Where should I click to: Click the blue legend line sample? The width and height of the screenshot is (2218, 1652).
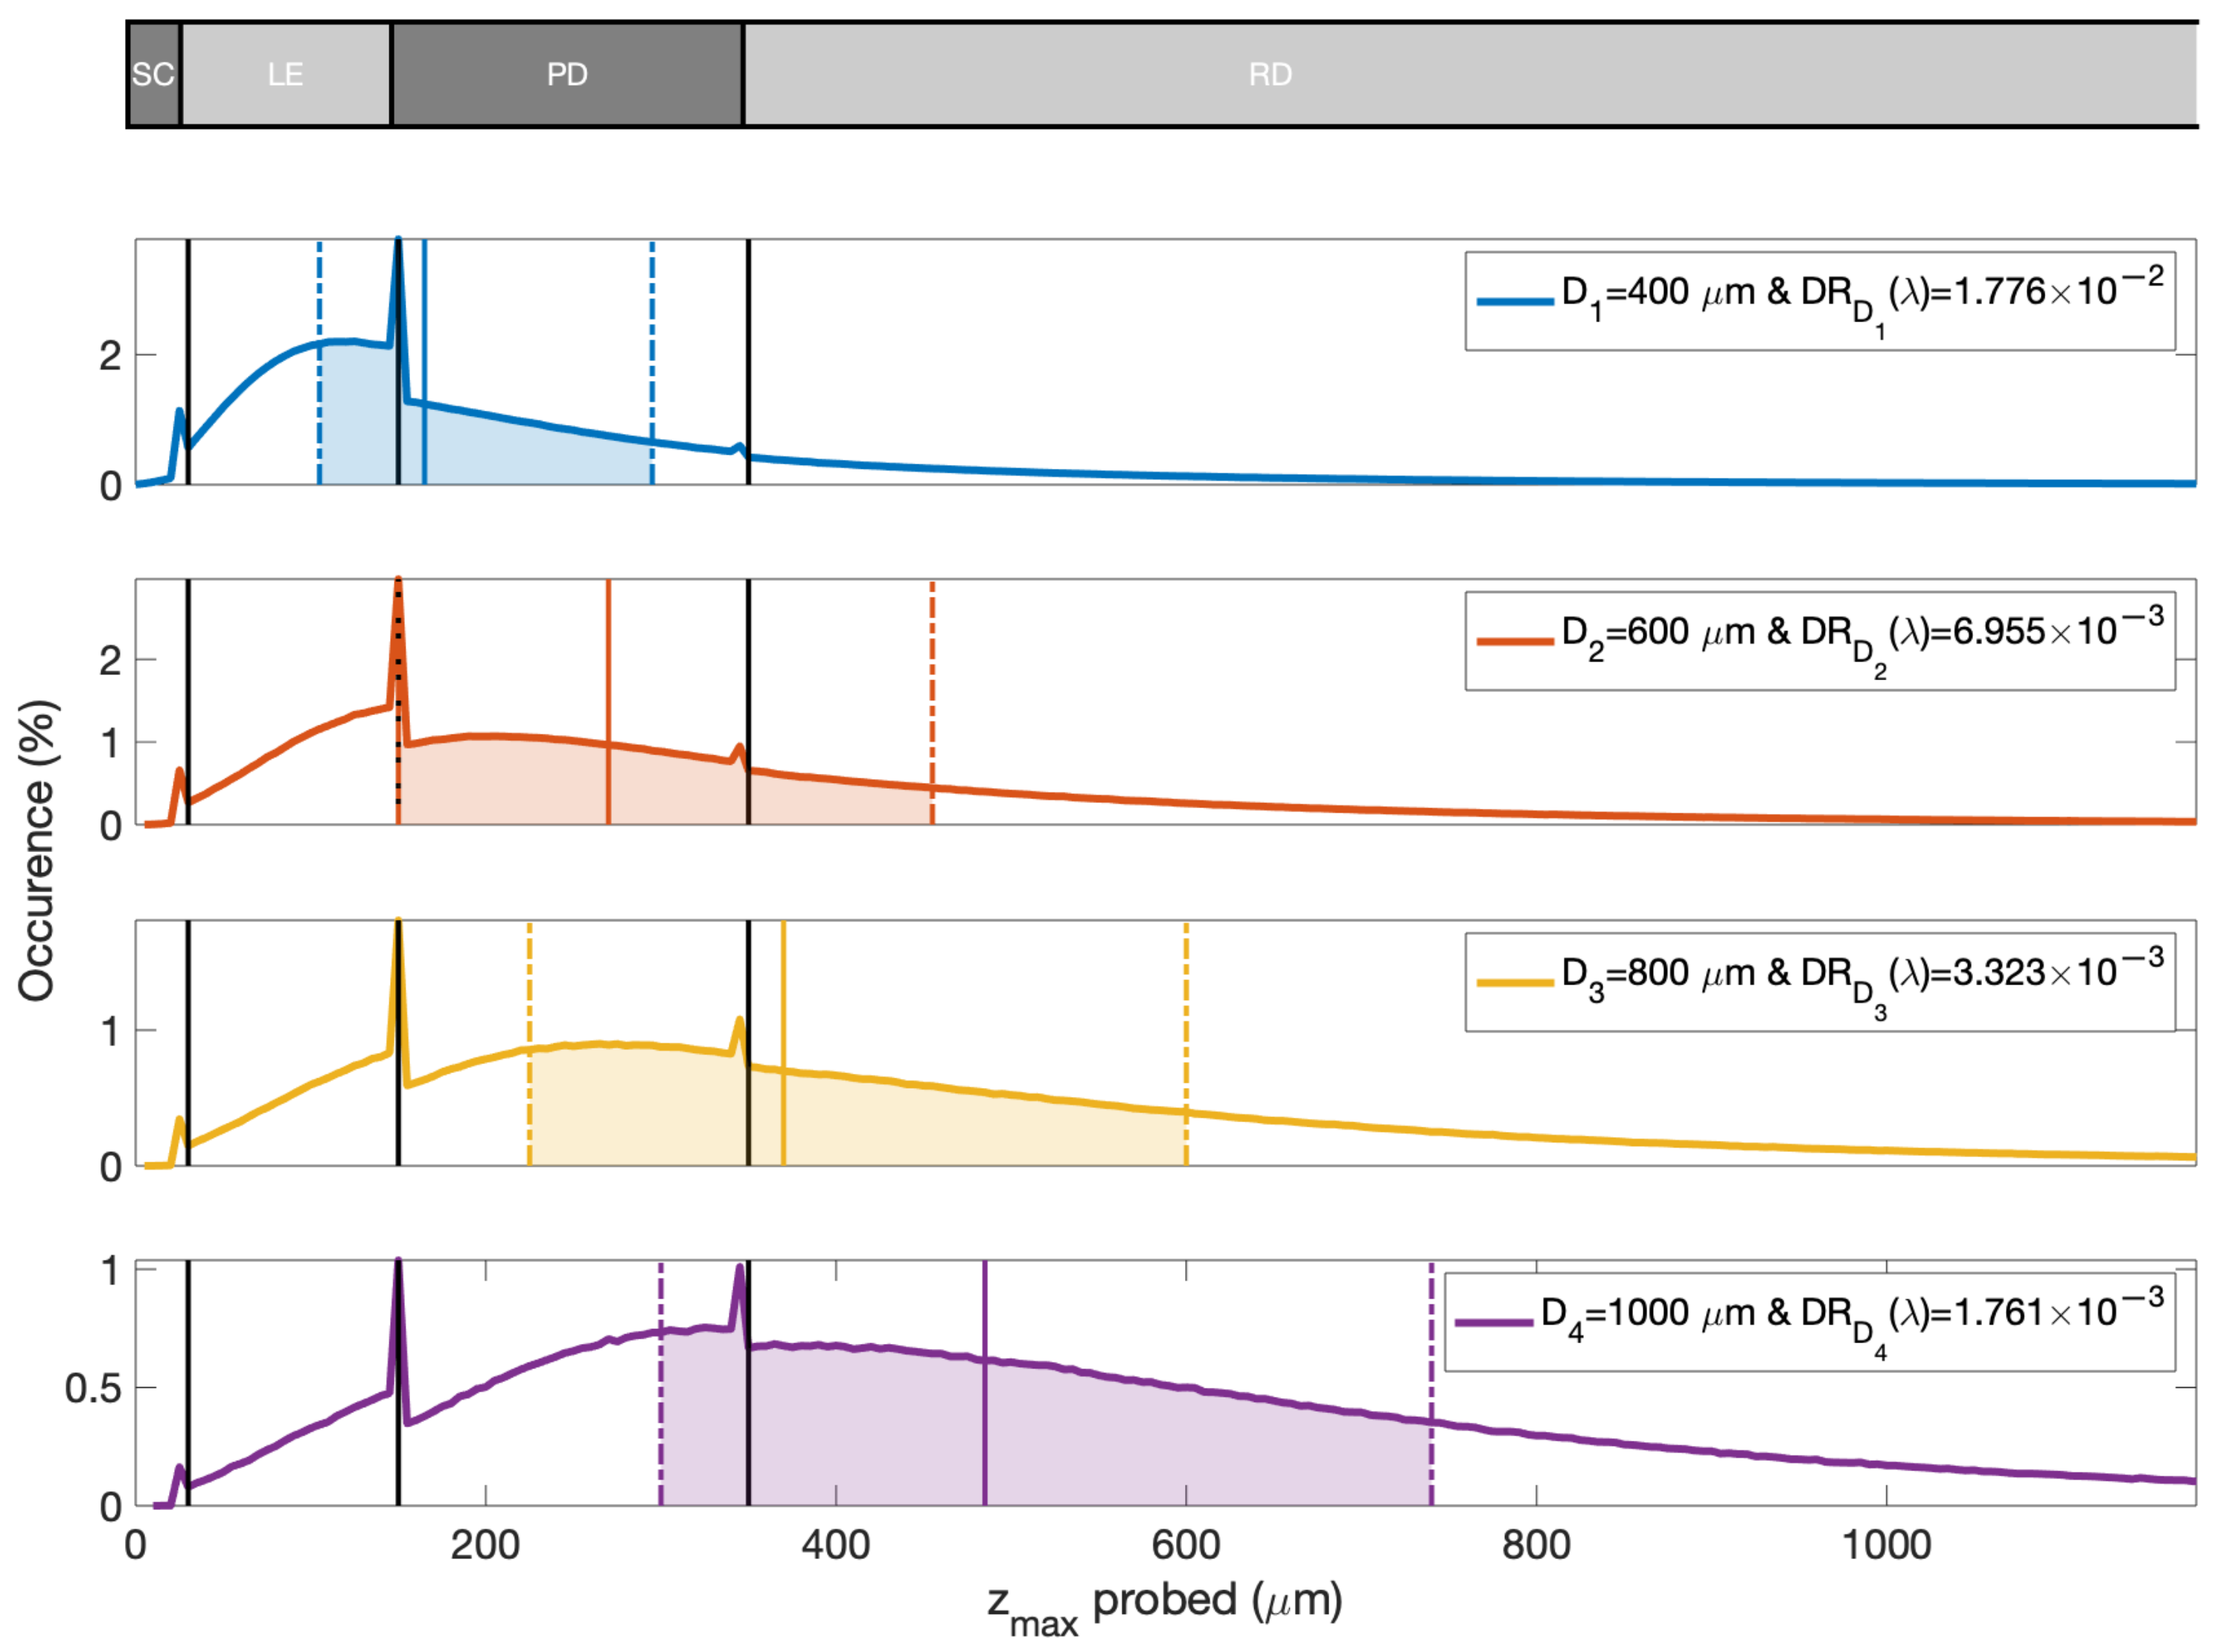coord(1514,300)
